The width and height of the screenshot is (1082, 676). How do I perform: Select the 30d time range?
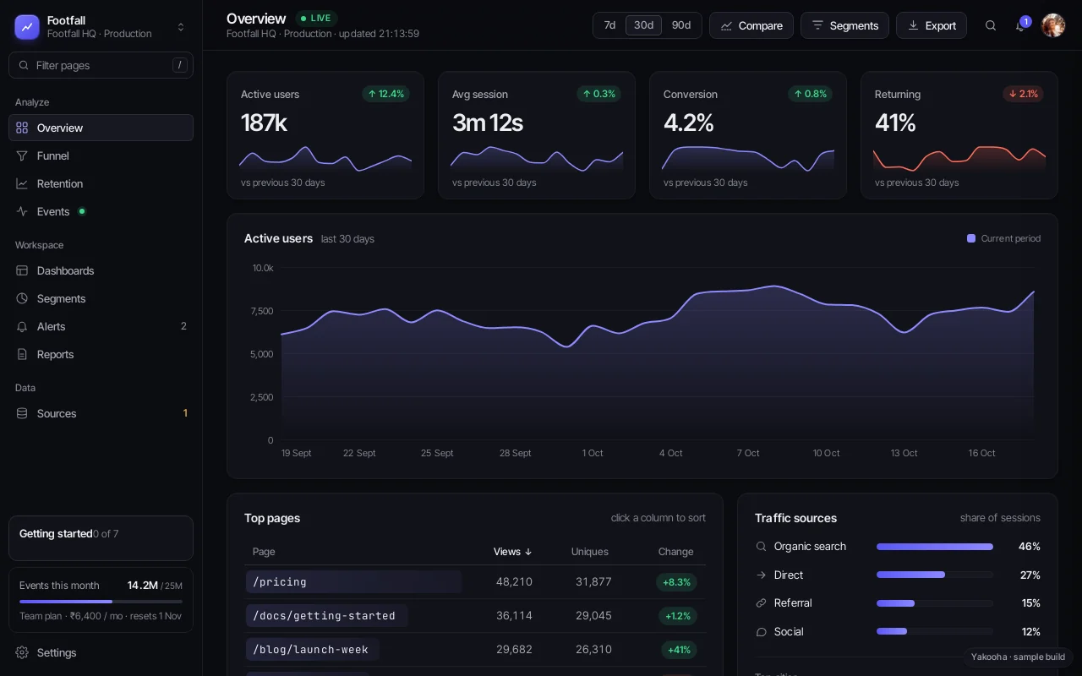(644, 25)
